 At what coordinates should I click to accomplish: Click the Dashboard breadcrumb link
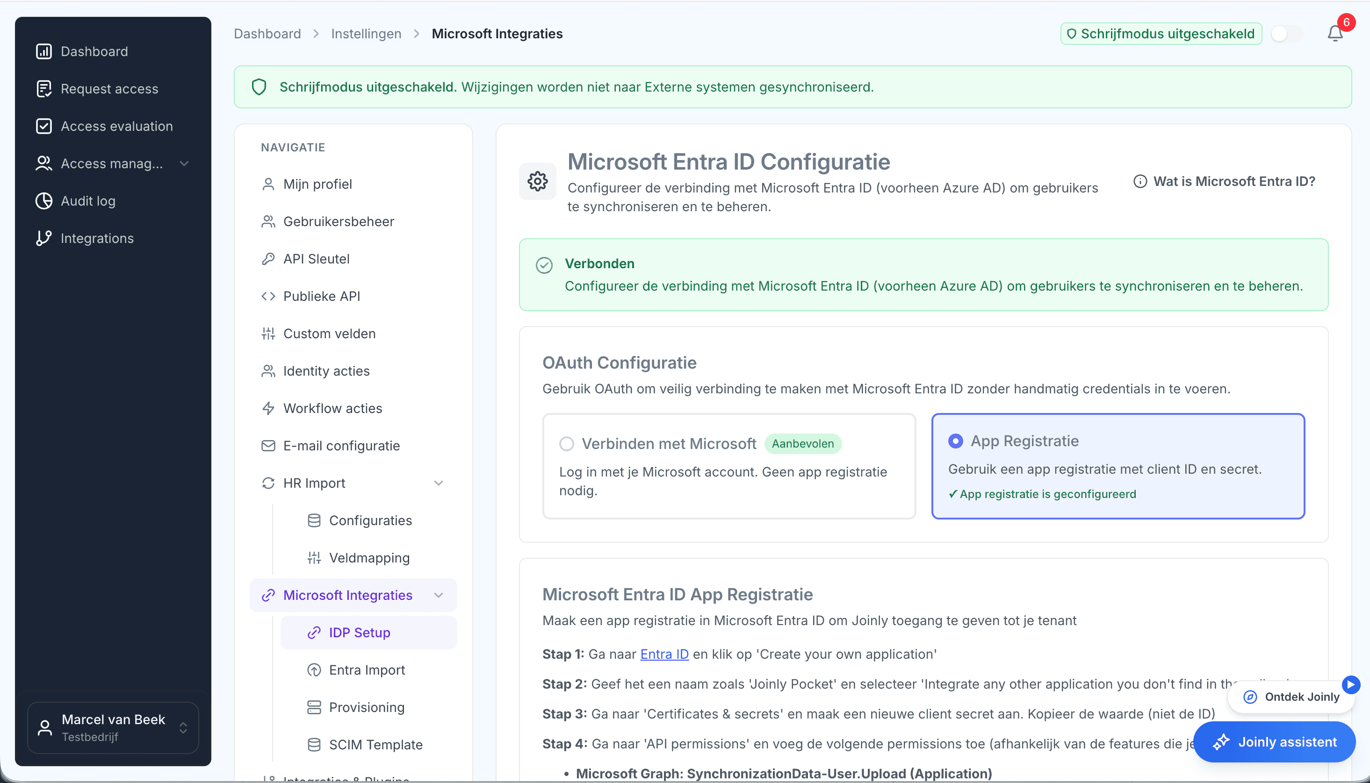(x=267, y=34)
